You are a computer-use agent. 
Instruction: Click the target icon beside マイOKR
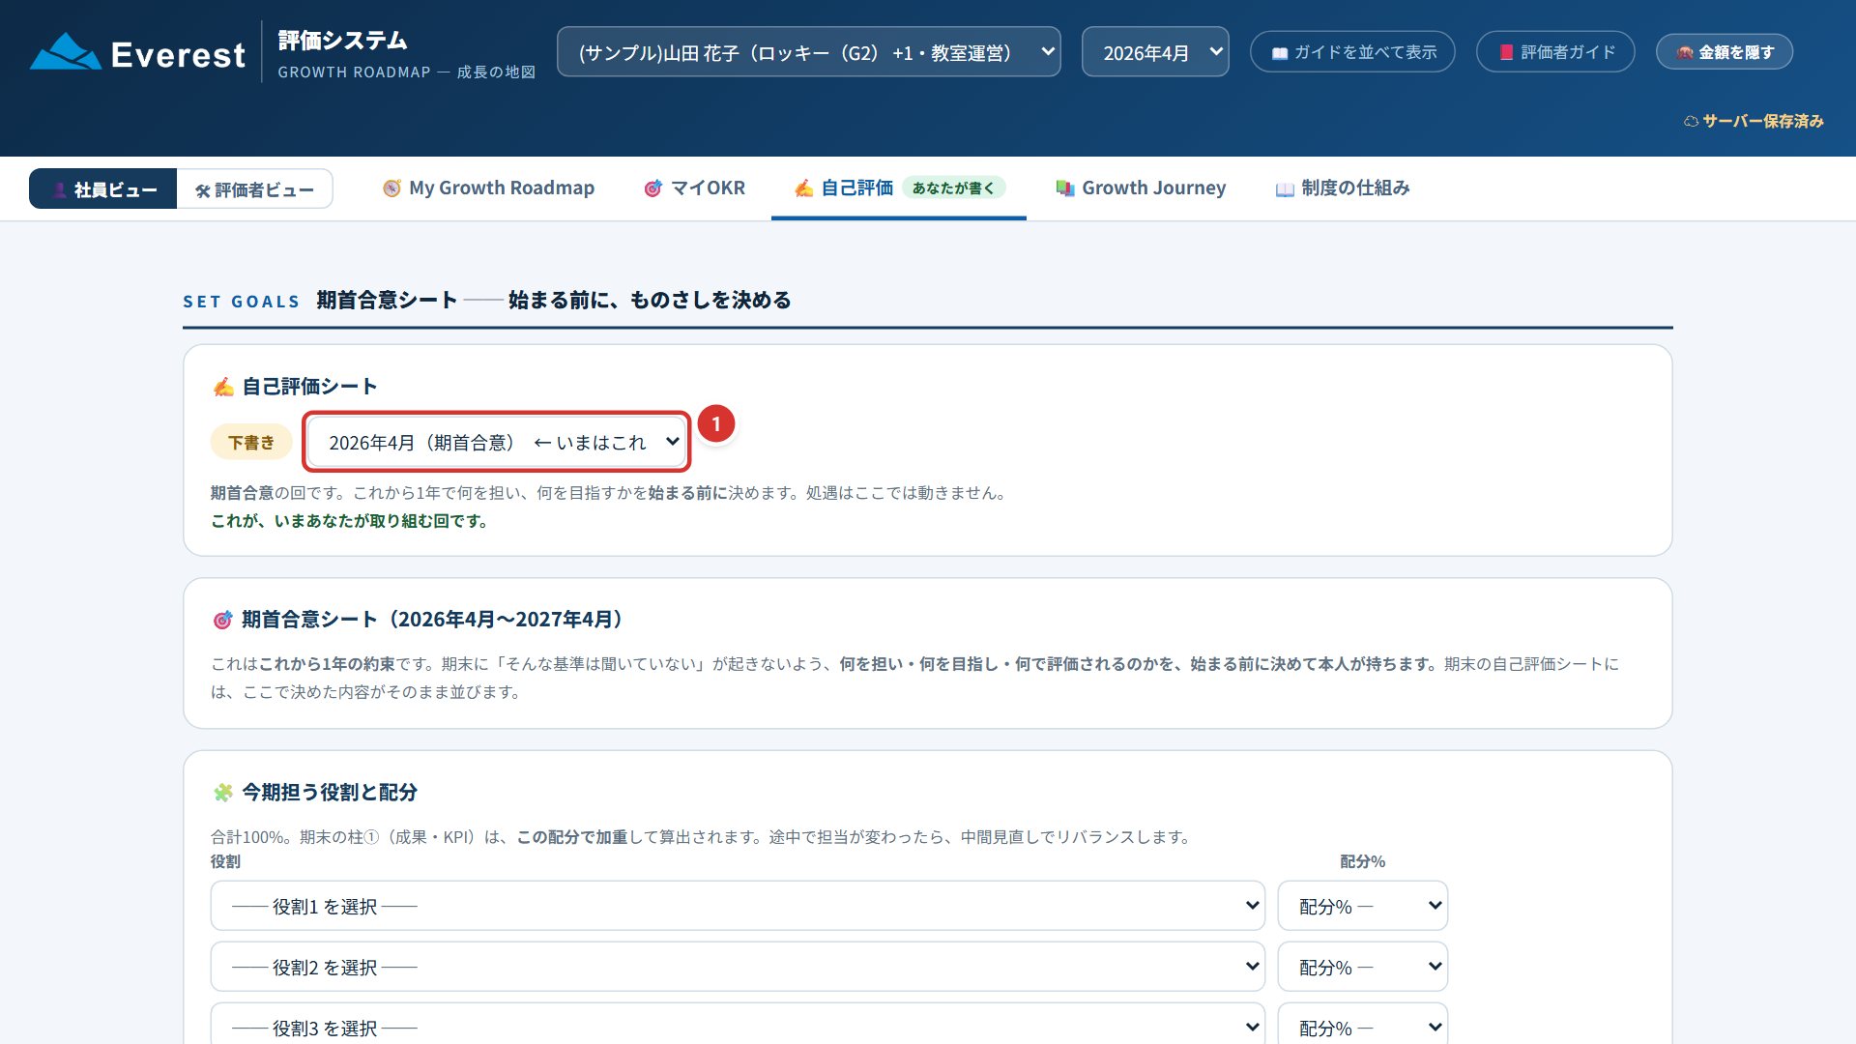(x=653, y=188)
